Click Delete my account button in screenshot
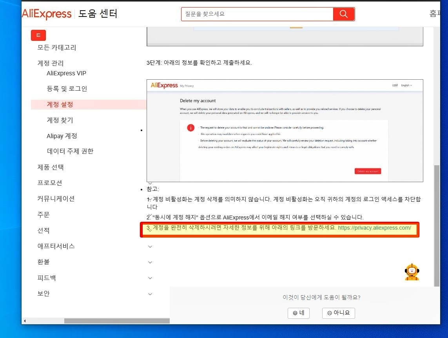 pos(368,171)
